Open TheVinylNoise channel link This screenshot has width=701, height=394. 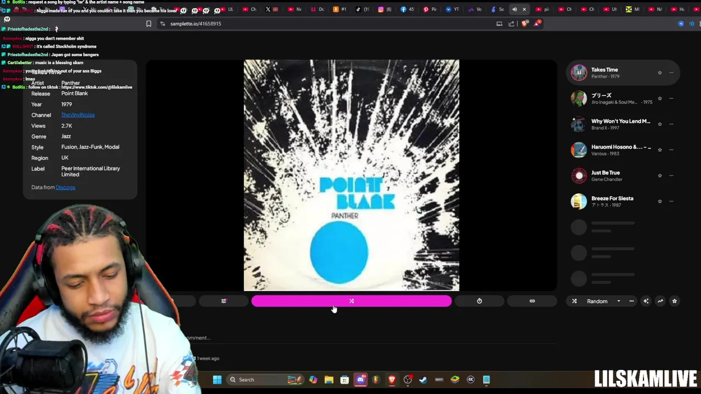coord(78,115)
